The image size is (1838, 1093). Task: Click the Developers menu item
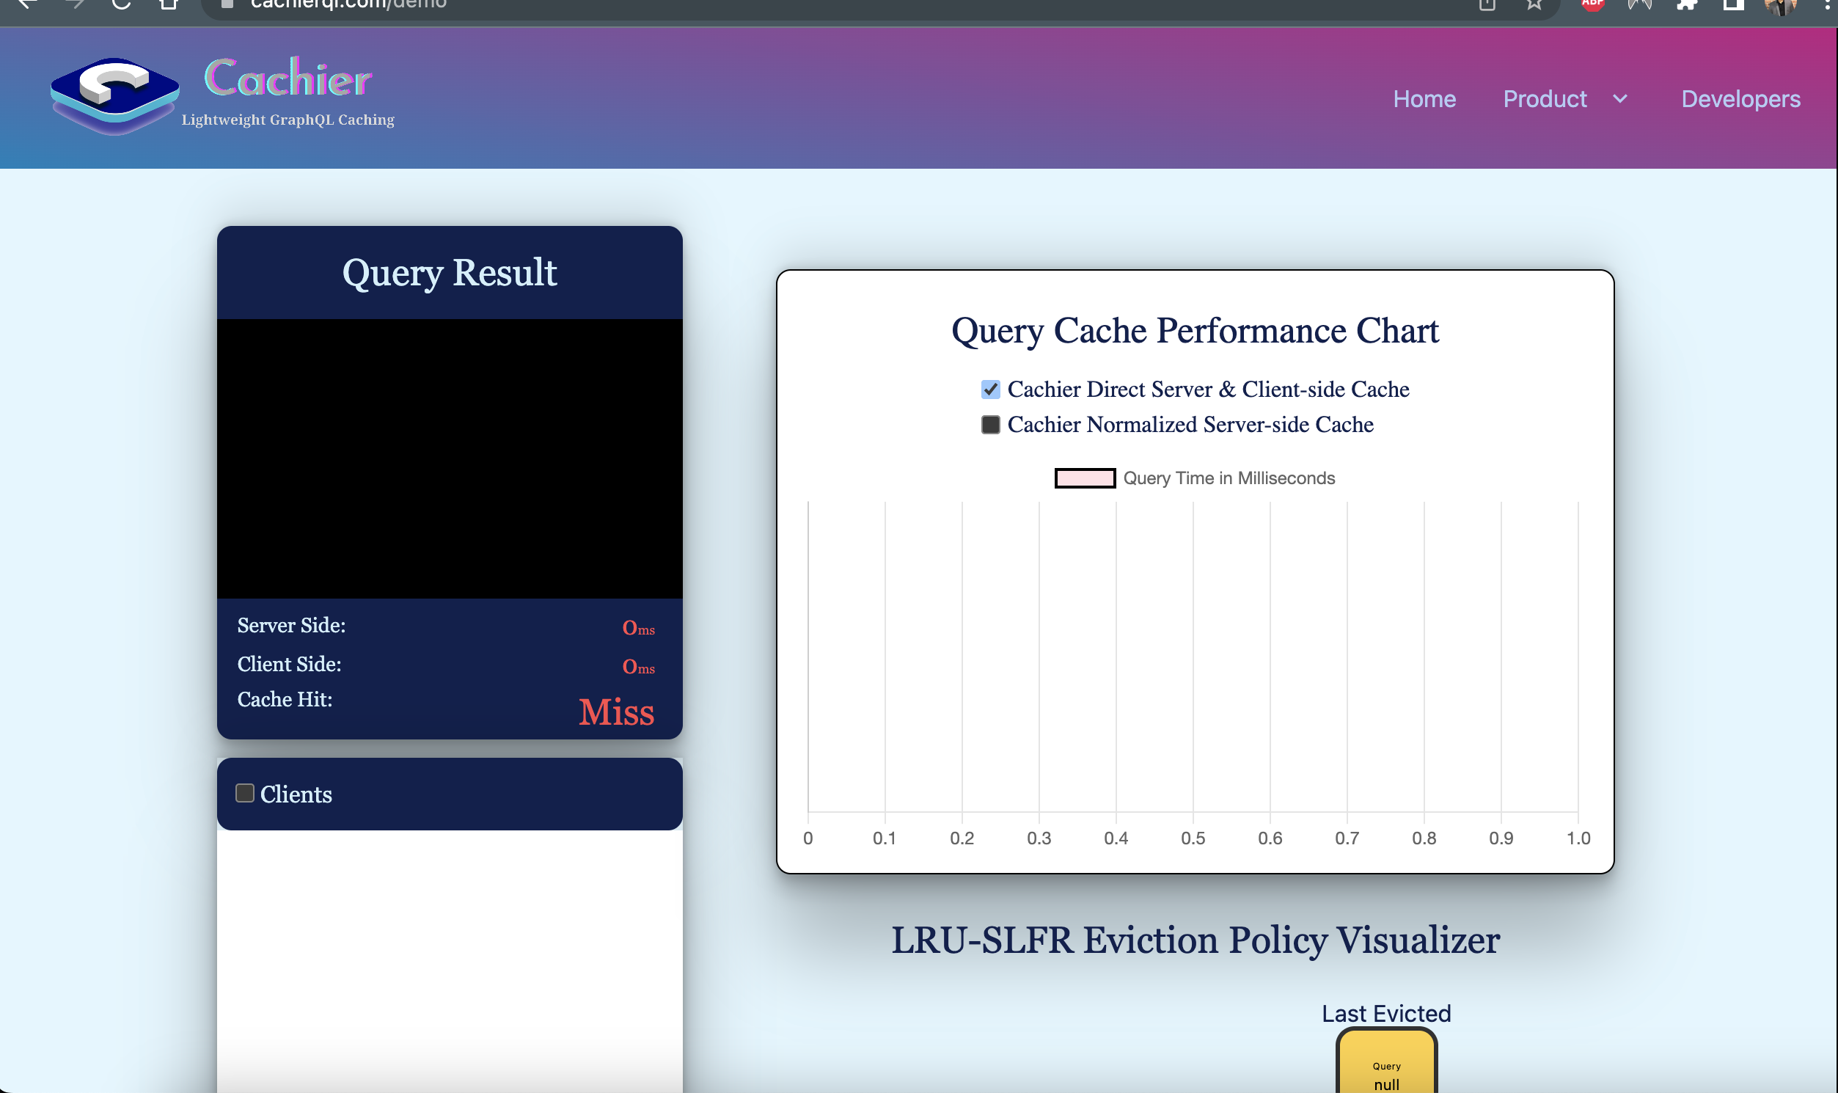click(x=1739, y=99)
